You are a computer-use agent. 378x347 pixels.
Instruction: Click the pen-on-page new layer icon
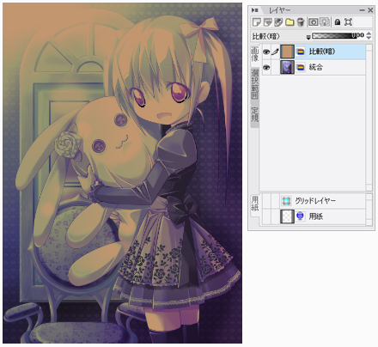[278, 22]
